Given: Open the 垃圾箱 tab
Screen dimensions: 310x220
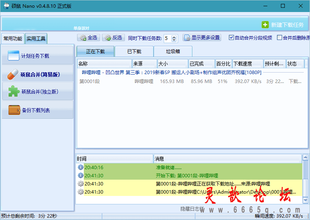Looking at the screenshot, I should click(x=173, y=52).
